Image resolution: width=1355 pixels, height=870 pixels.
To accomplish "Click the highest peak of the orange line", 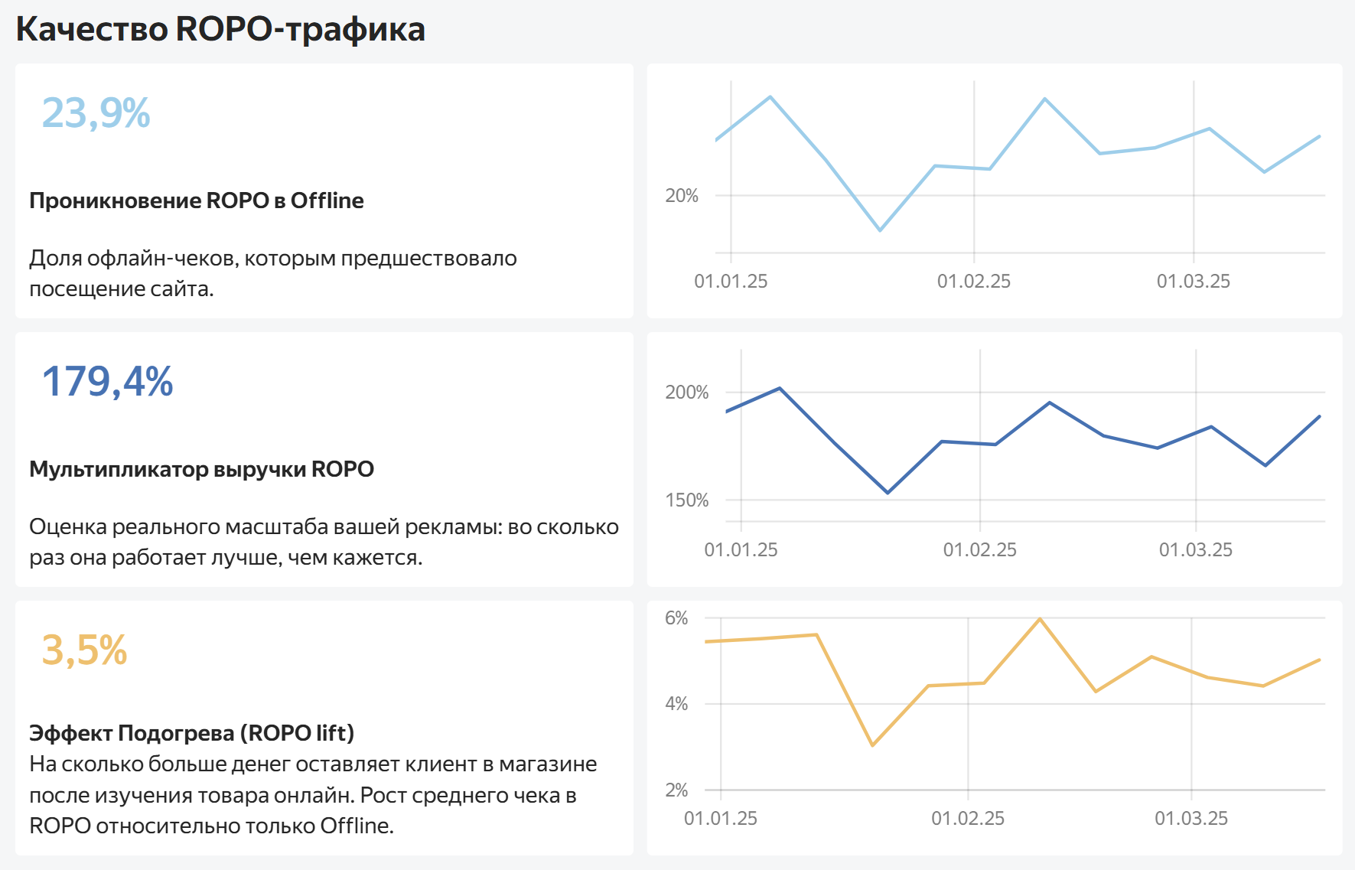I will (x=1040, y=618).
